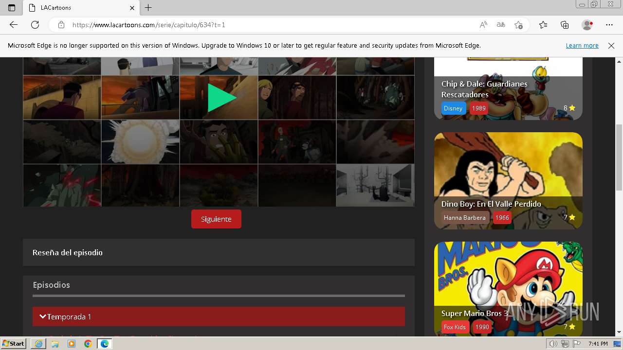Open browser Collections
The image size is (623, 350).
(565, 25)
